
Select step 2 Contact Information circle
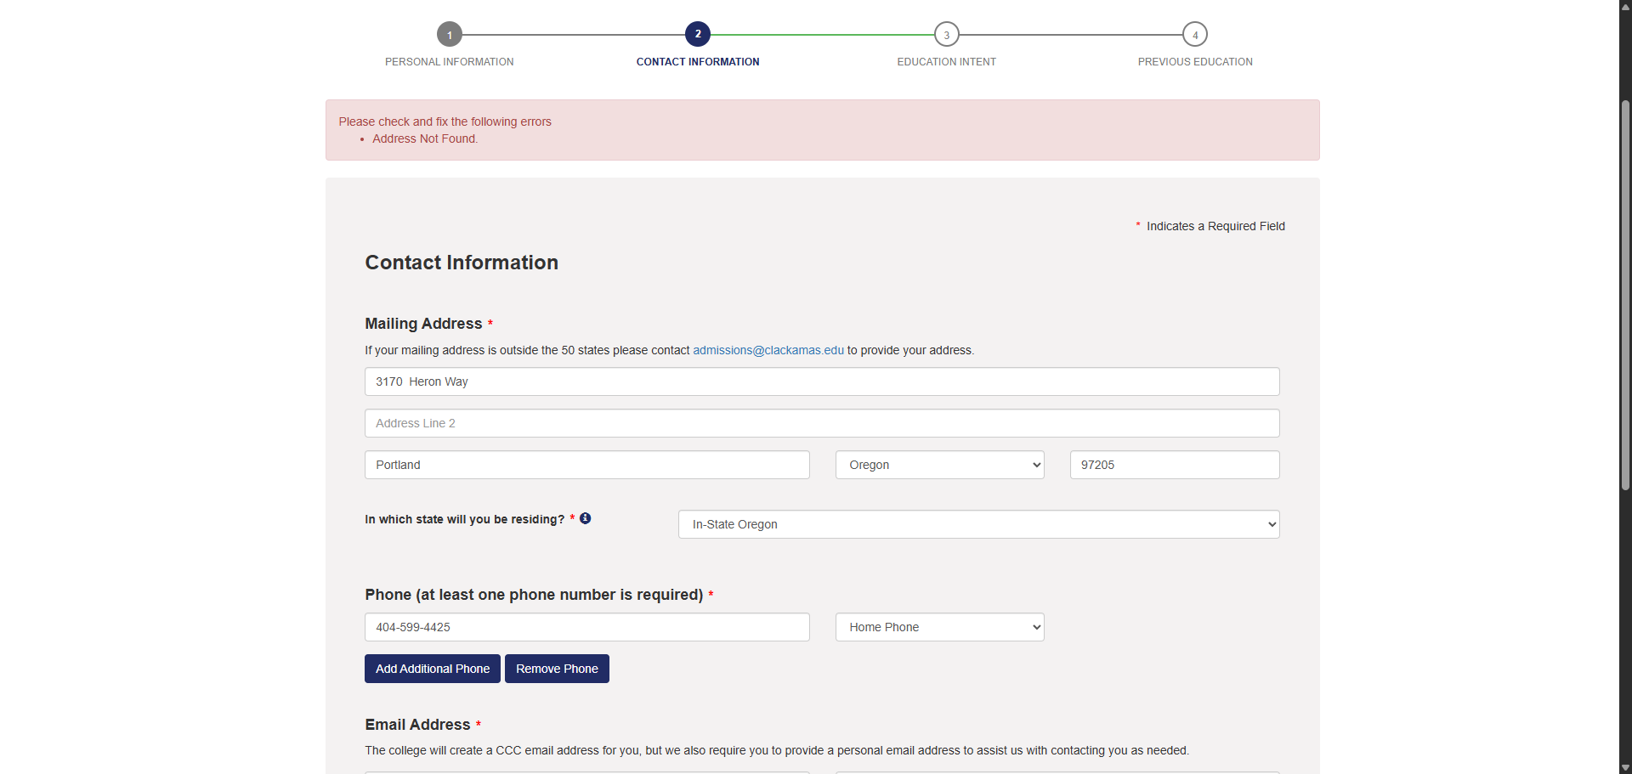[x=698, y=35]
